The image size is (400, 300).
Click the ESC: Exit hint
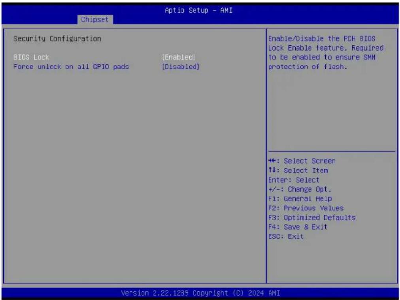coord(286,236)
